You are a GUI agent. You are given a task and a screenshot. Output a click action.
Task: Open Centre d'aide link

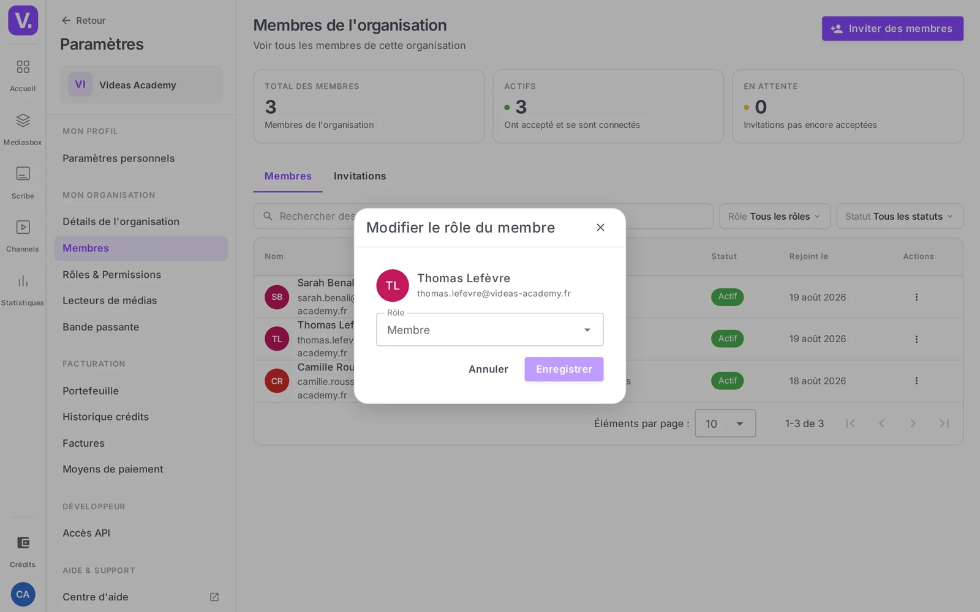point(95,597)
